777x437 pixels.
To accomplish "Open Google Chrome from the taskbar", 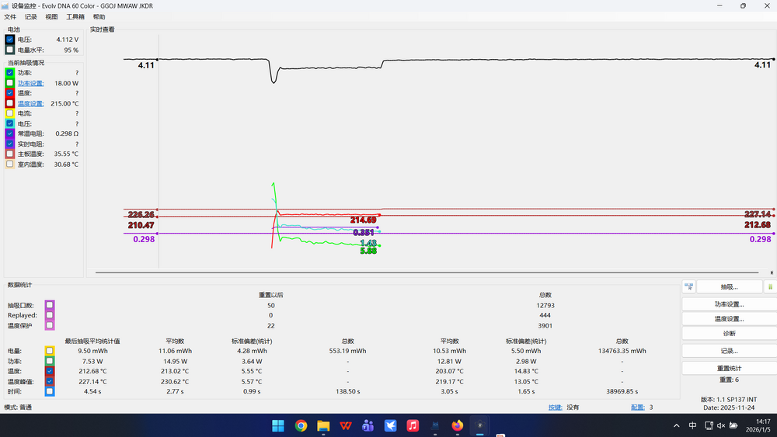I will (301, 425).
